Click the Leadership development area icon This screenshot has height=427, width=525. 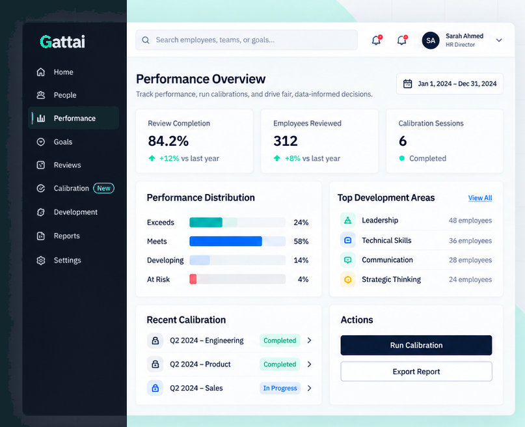[348, 221]
